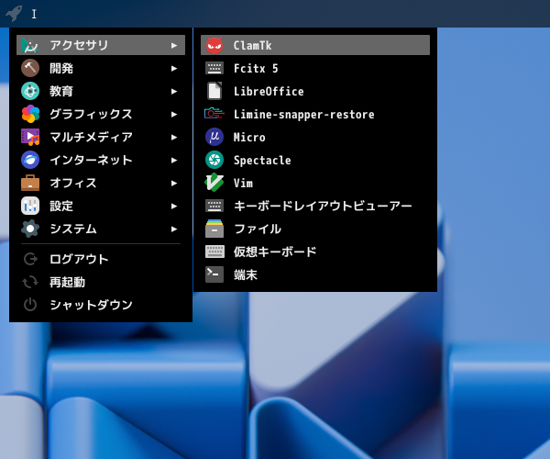Screen dimensions: 550x459
Task: Expand the グラフィックス submenu arrow
Action: (x=174, y=114)
